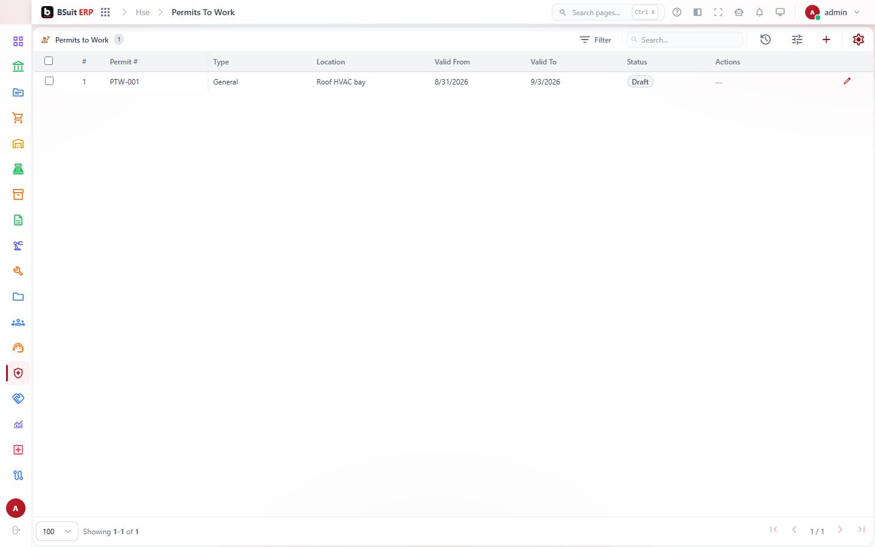This screenshot has width=875, height=547.
Task: Go to the last page
Action: [861, 529]
